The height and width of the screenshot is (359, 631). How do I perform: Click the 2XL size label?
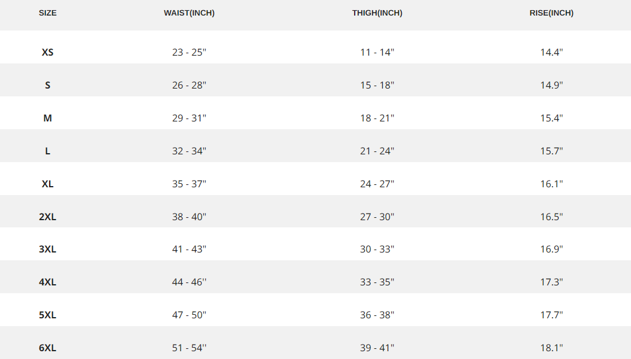pos(48,217)
